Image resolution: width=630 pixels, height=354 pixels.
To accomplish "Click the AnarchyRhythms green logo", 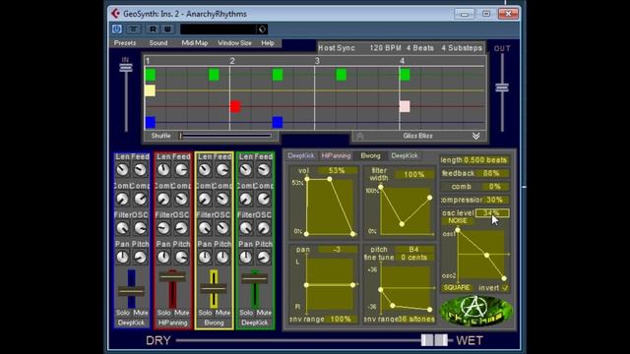I will 476,311.
